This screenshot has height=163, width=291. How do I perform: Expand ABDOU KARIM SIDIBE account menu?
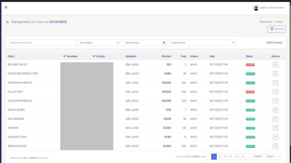pyautogui.click(x=272, y=8)
